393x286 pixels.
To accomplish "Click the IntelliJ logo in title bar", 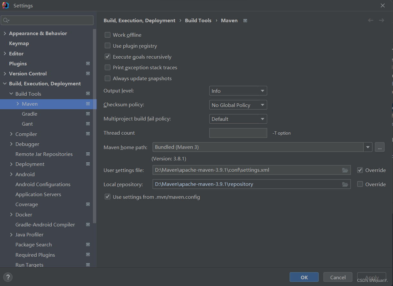I will point(5,5).
